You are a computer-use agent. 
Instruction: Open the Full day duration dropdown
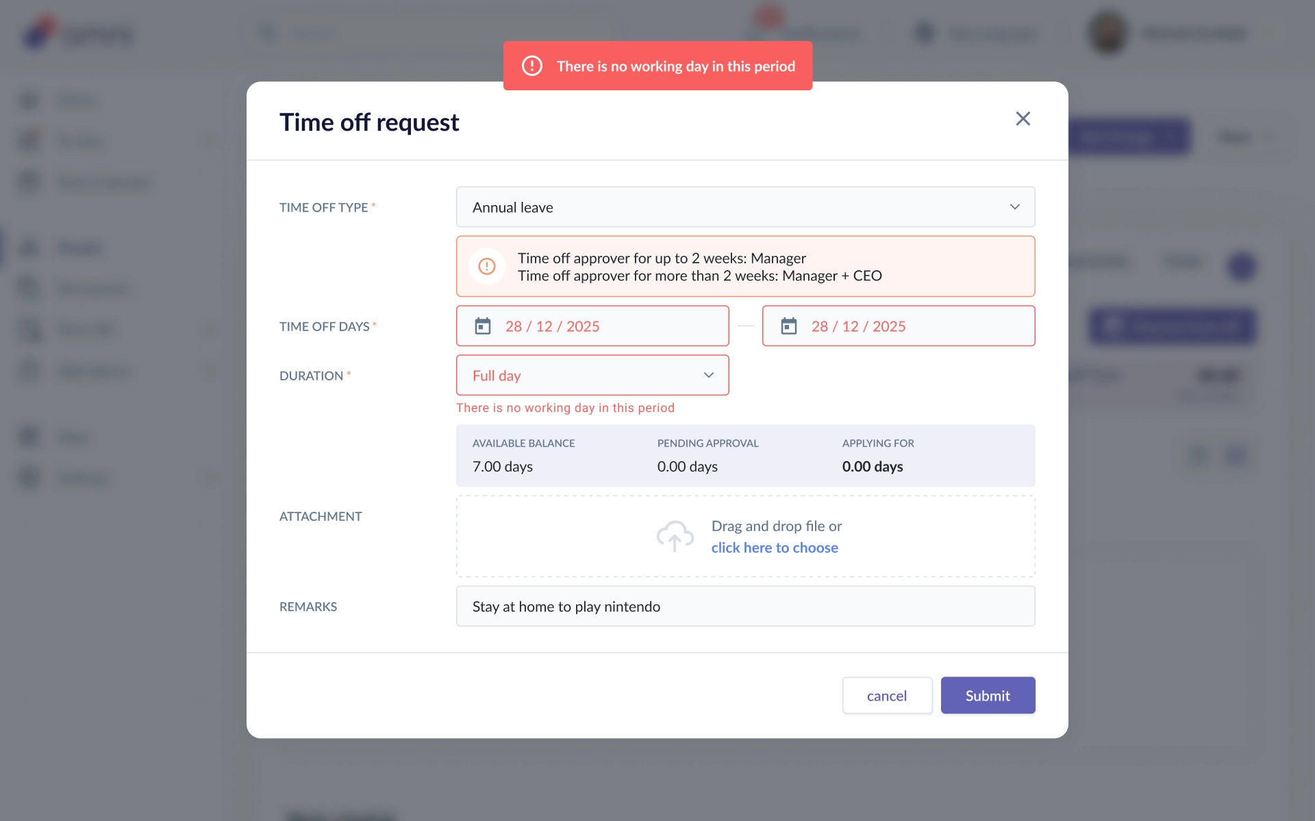(592, 375)
